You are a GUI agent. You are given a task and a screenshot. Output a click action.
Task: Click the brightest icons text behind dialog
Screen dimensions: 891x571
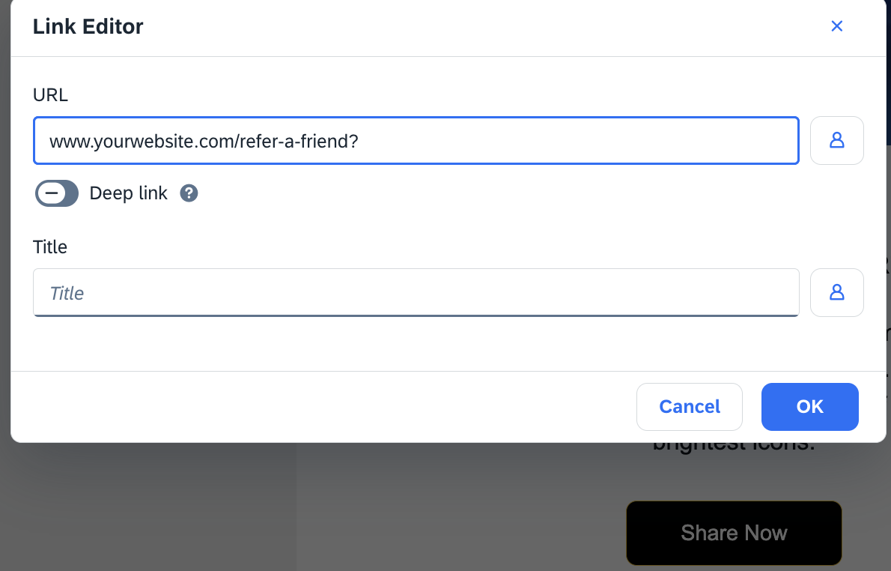734,446
